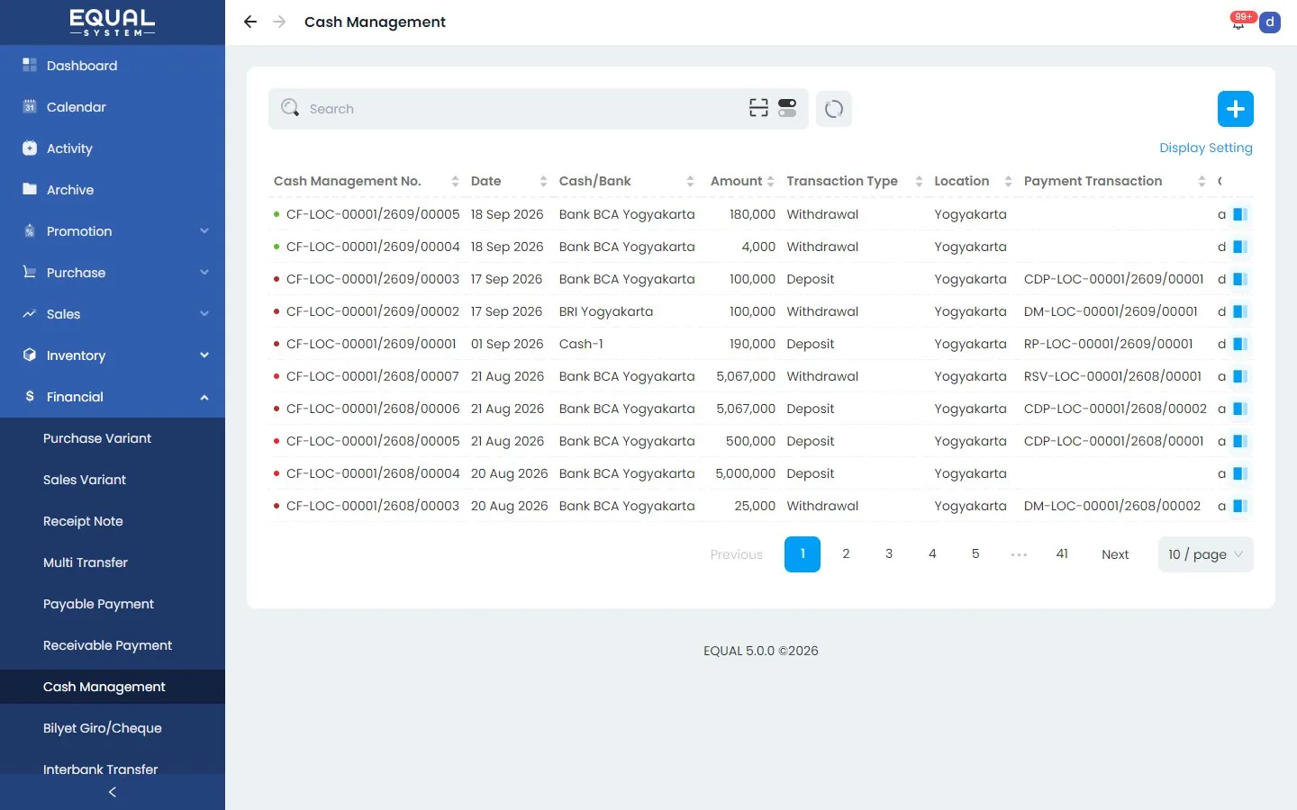This screenshot has height=810, width=1297.
Task: Open the user avatar "d"
Action: click(x=1270, y=22)
